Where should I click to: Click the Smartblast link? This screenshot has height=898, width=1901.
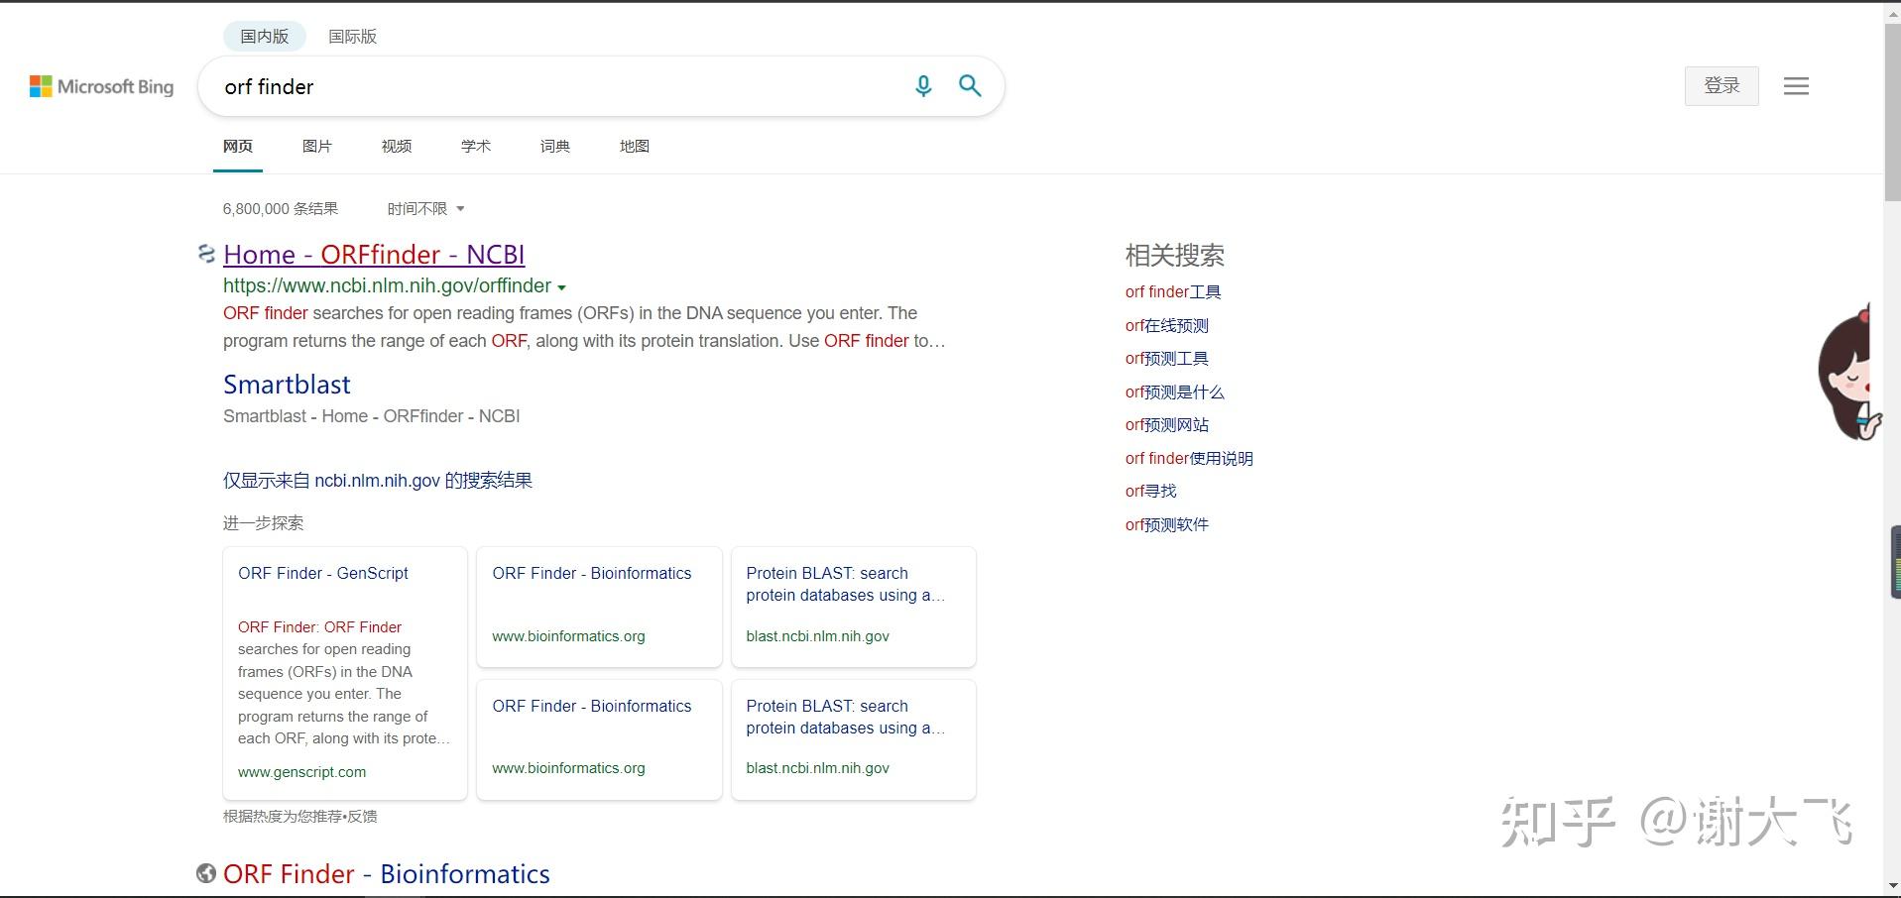(x=287, y=385)
